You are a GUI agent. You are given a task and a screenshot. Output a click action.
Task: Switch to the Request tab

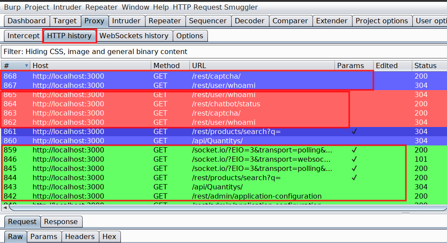(22, 221)
